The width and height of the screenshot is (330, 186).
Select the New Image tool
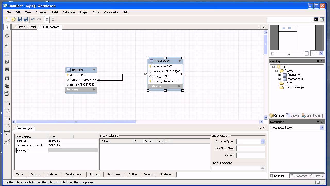pyautogui.click(x=7, y=69)
